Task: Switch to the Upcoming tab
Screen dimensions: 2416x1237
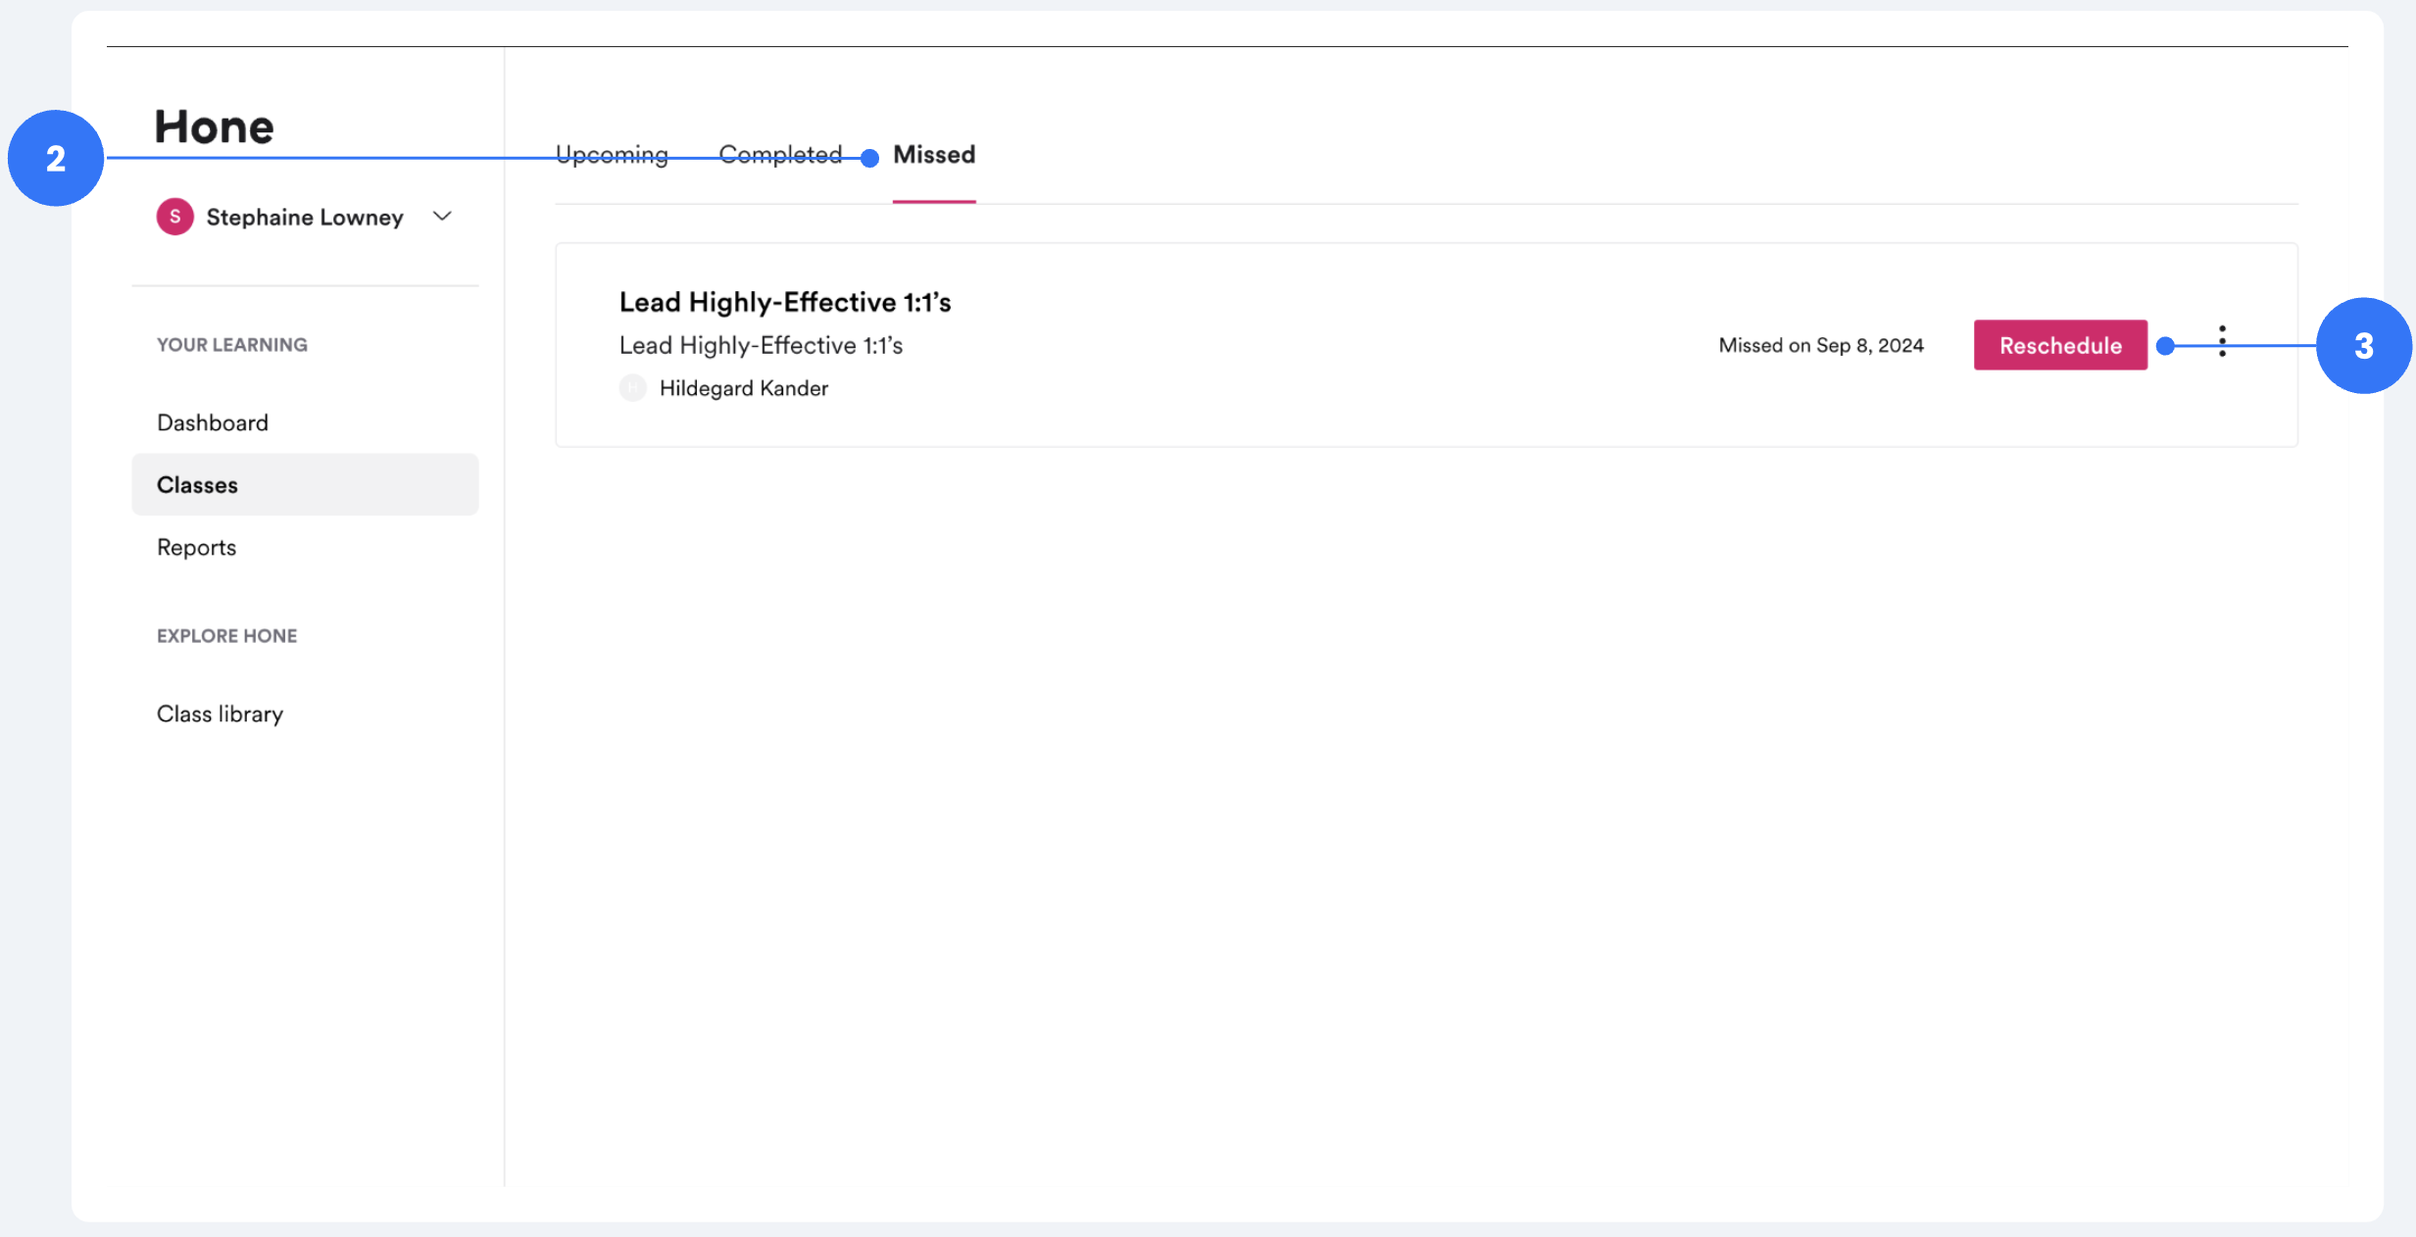Action: (612, 155)
